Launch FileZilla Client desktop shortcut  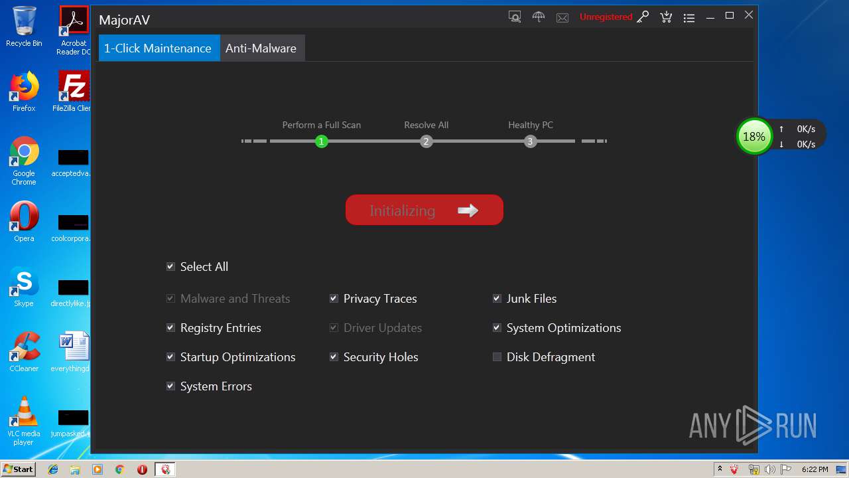(x=74, y=92)
